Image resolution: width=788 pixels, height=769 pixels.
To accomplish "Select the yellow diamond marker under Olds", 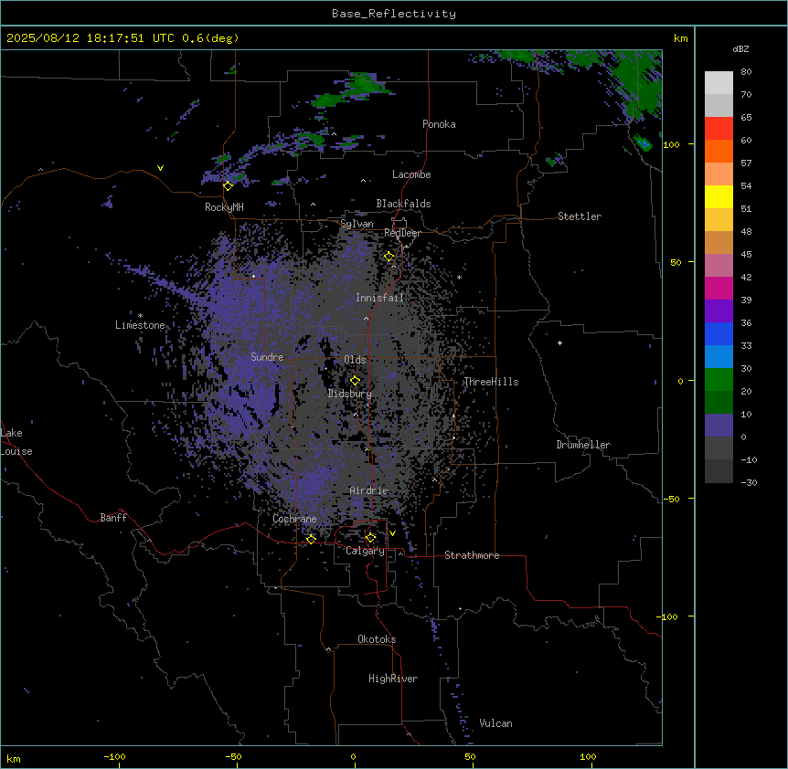I will click(355, 381).
